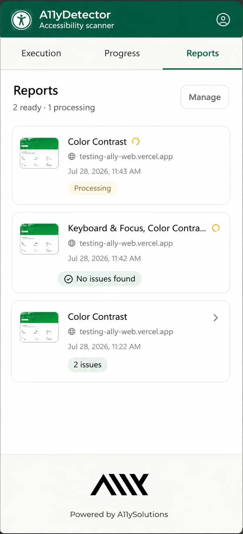Click the spinner on Keyboard & Focus report
Image resolution: width=243 pixels, height=534 pixels.
pos(216,228)
